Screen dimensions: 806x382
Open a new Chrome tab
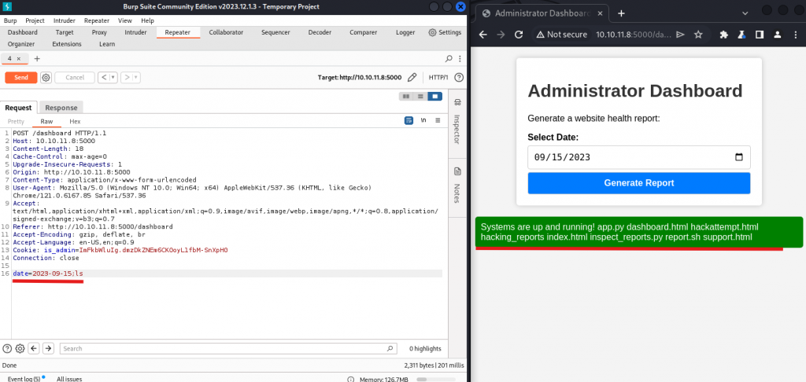point(621,13)
